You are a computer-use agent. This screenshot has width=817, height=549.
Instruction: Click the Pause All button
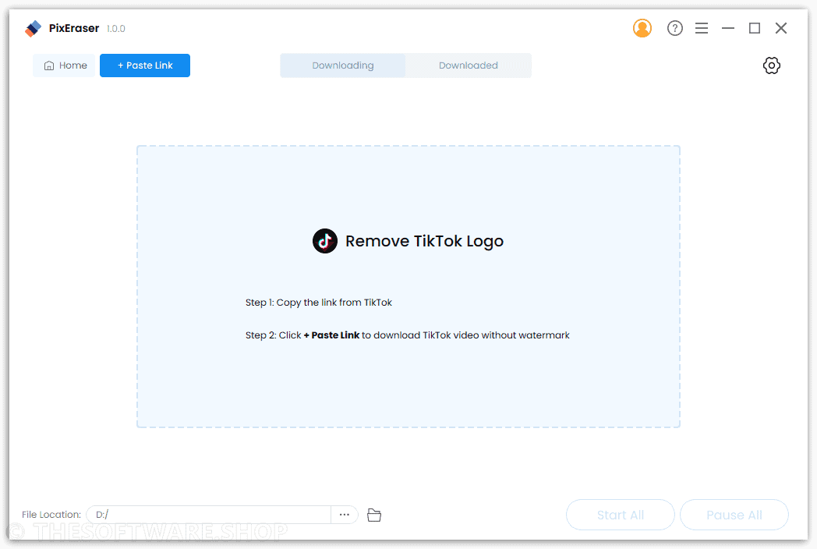tap(734, 515)
